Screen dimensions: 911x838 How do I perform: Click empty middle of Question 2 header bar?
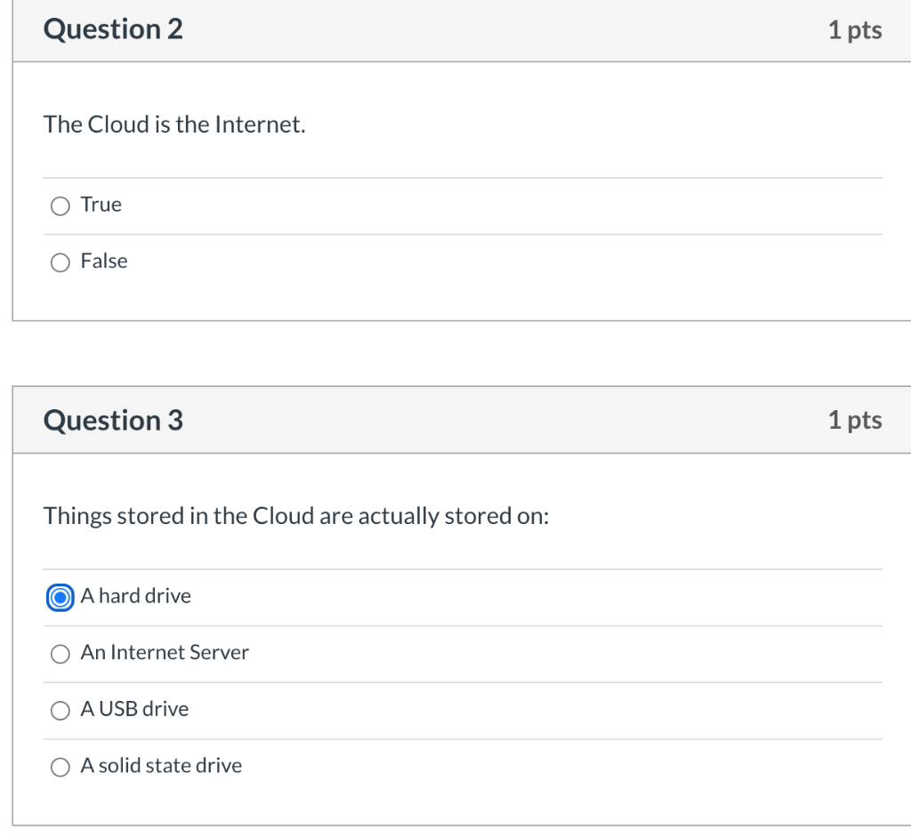(498, 30)
